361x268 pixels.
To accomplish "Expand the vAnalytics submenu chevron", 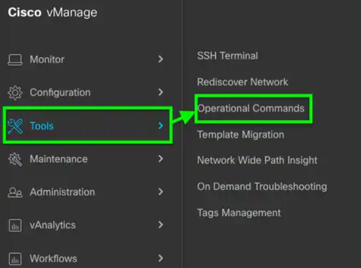I will 160,225.
